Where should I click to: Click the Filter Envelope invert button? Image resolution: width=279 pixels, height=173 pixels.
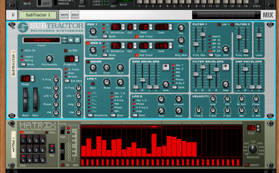click(226, 67)
